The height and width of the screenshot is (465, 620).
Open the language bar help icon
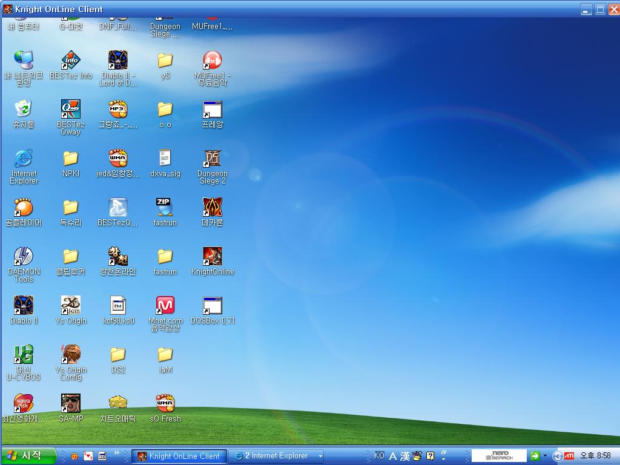[430, 456]
